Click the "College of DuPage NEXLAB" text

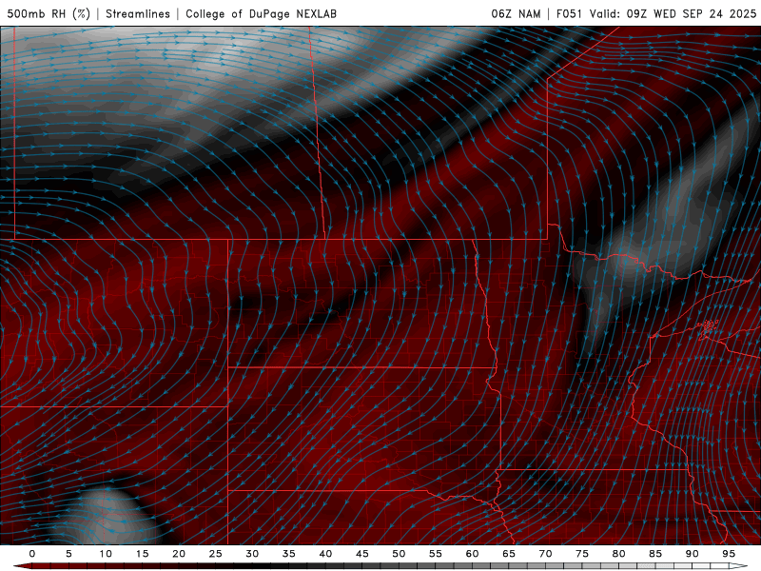click(261, 13)
